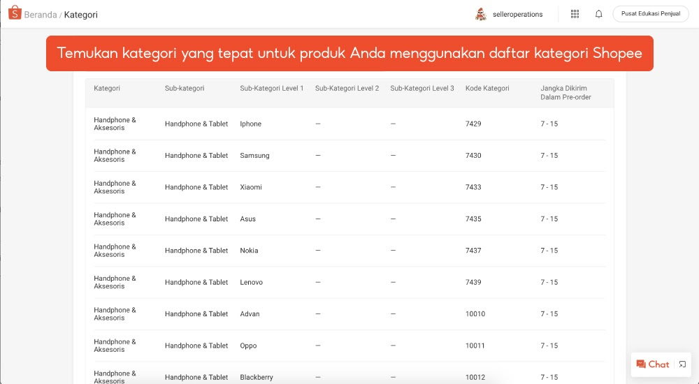The width and height of the screenshot is (699, 384).
Task: Select the Xiaomi cell
Action: [251, 187]
